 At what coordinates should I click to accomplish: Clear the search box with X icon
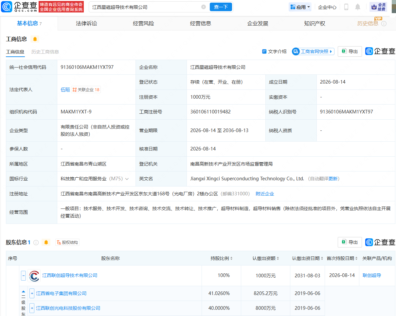click(x=204, y=7)
